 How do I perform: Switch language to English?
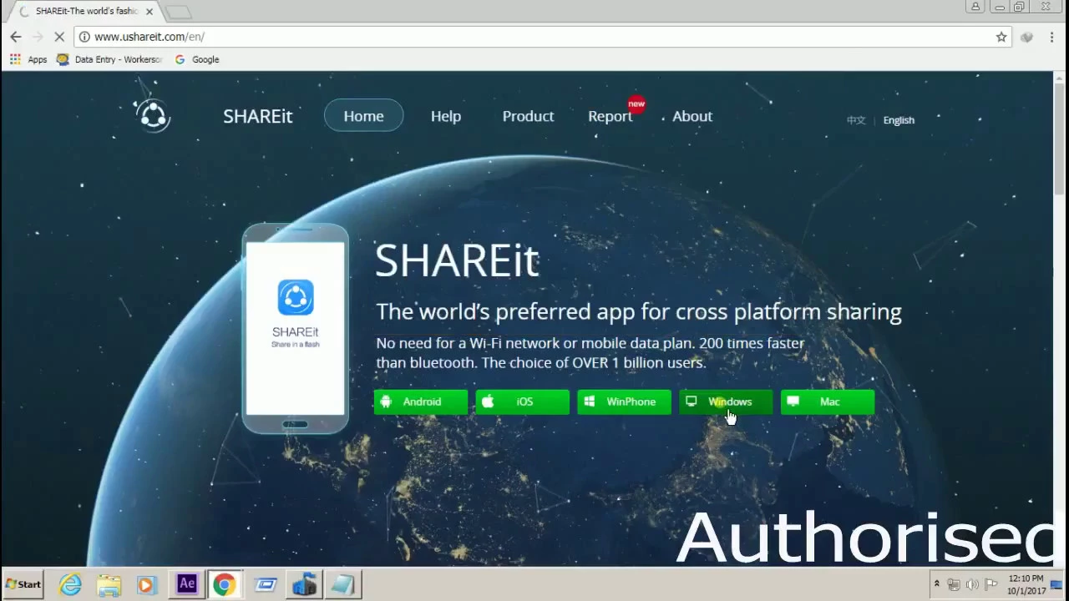pos(899,120)
